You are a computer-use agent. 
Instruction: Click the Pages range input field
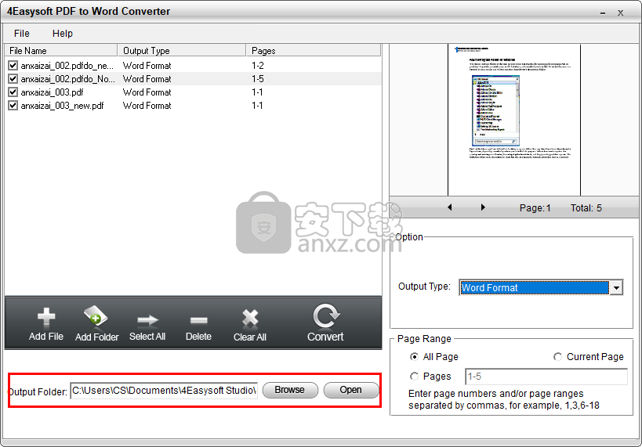point(546,377)
